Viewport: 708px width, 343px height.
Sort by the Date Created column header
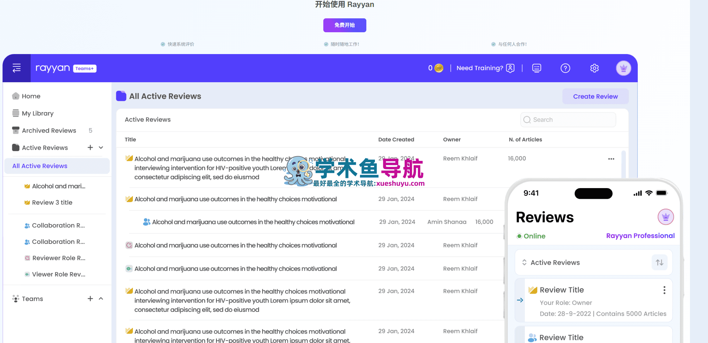(x=396, y=139)
